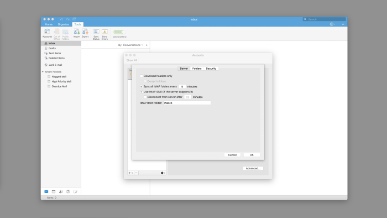
Task: Open the Deleted Items folder
Action: pyautogui.click(x=61, y=58)
